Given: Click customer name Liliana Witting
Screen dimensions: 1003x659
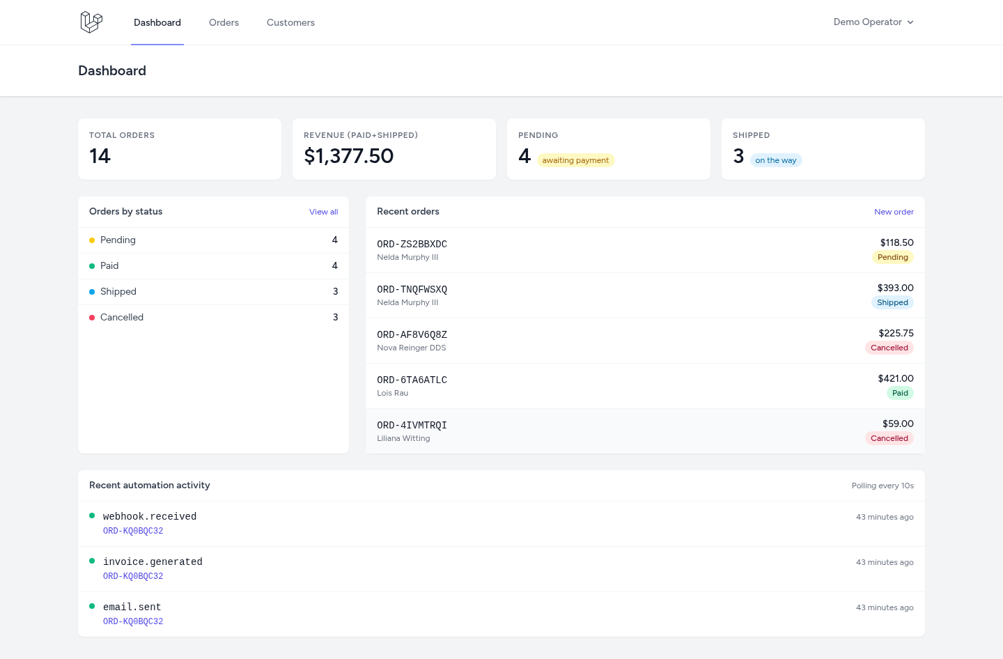Looking at the screenshot, I should [x=403, y=438].
